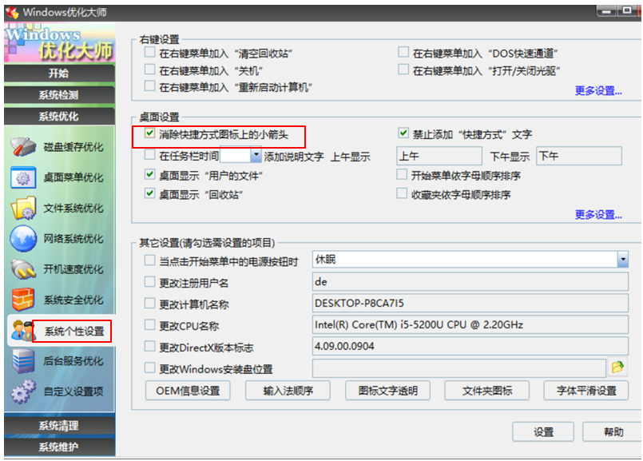The height and width of the screenshot is (461, 643).
Task: Open 更多设置 link in 右键设置
Action: click(x=598, y=90)
